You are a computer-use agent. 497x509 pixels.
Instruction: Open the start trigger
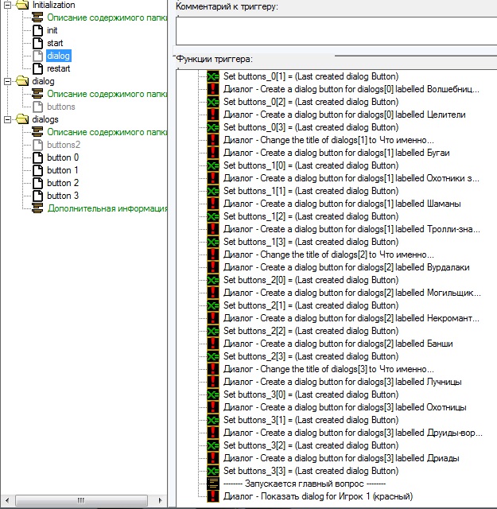pyautogui.click(x=55, y=43)
